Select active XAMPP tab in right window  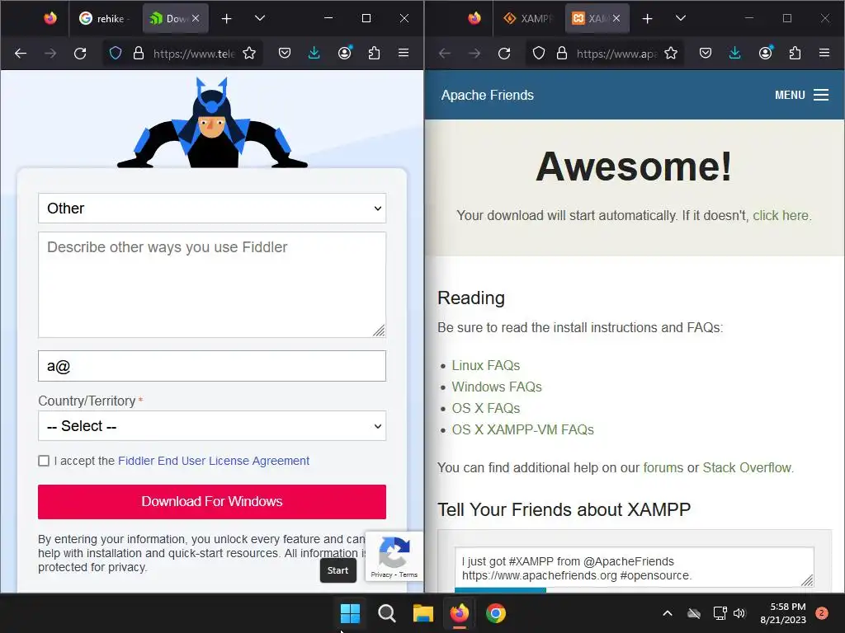597,19
